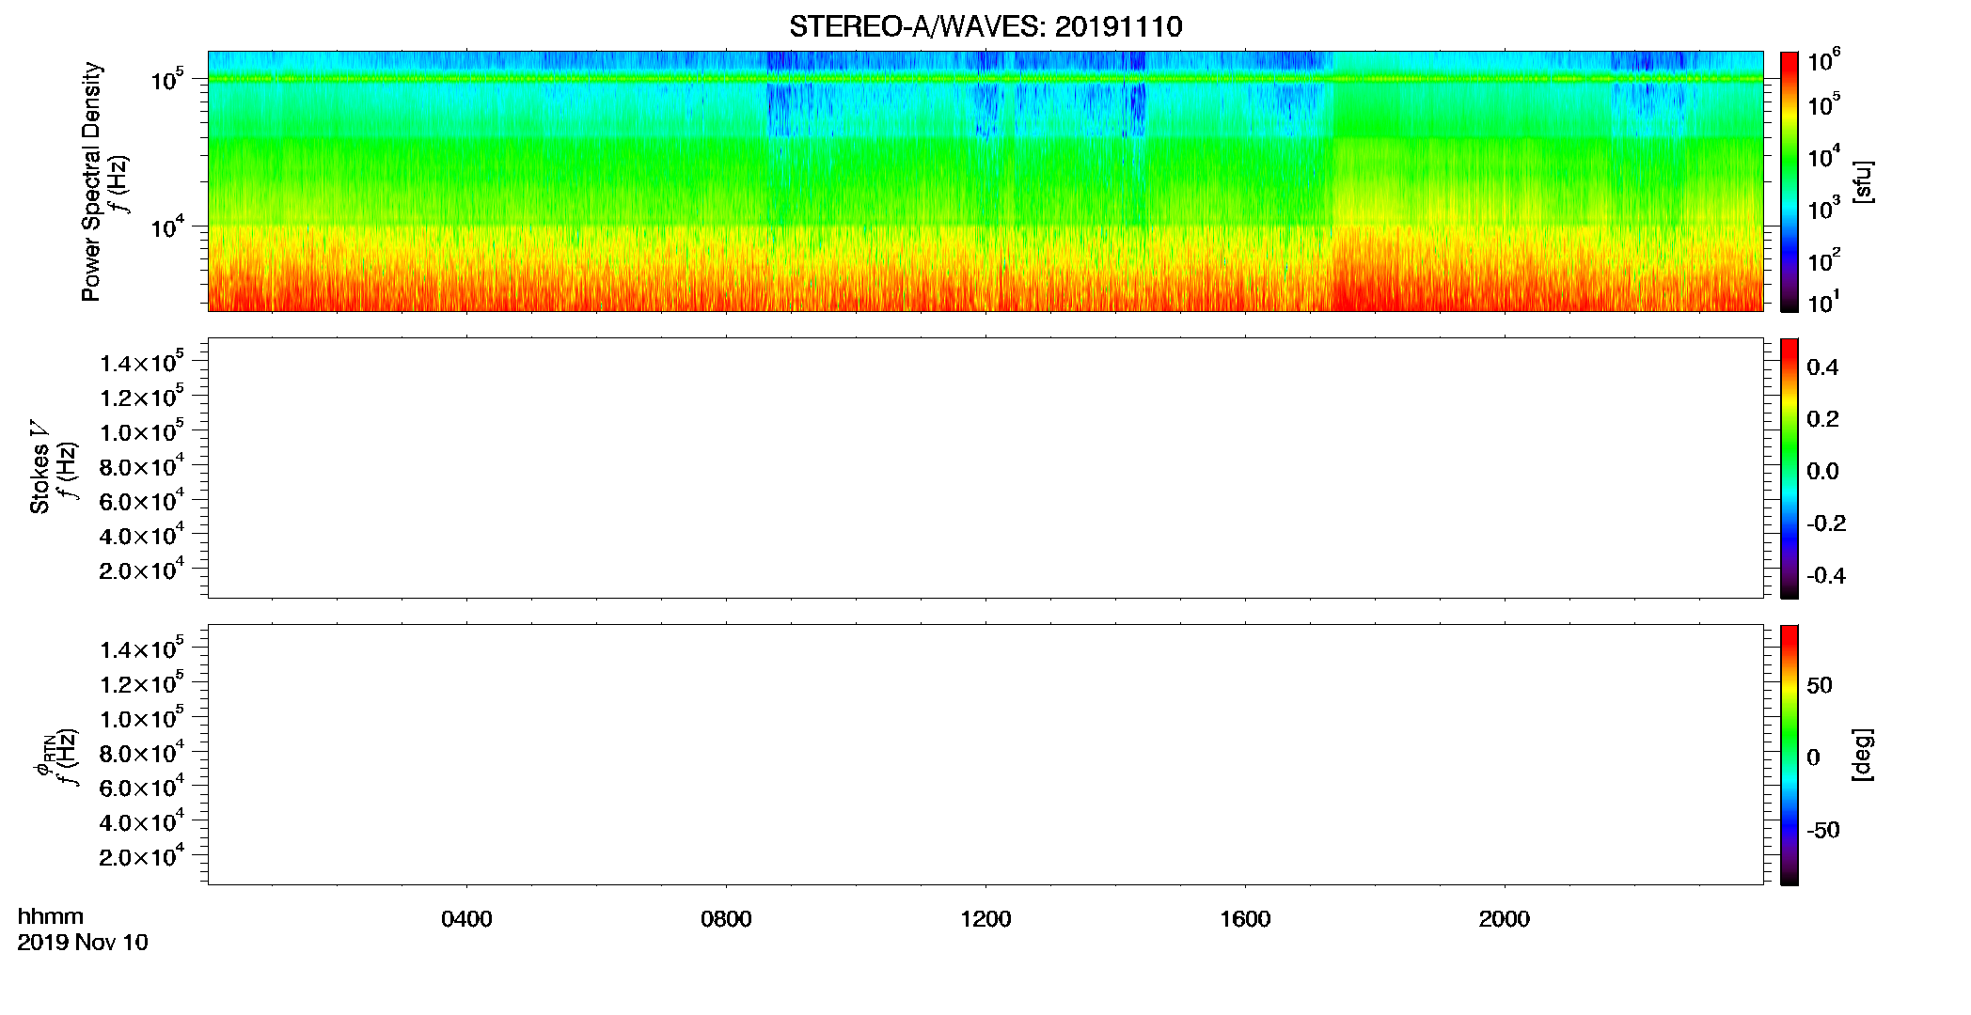Click the 0400 time tick label

click(466, 919)
